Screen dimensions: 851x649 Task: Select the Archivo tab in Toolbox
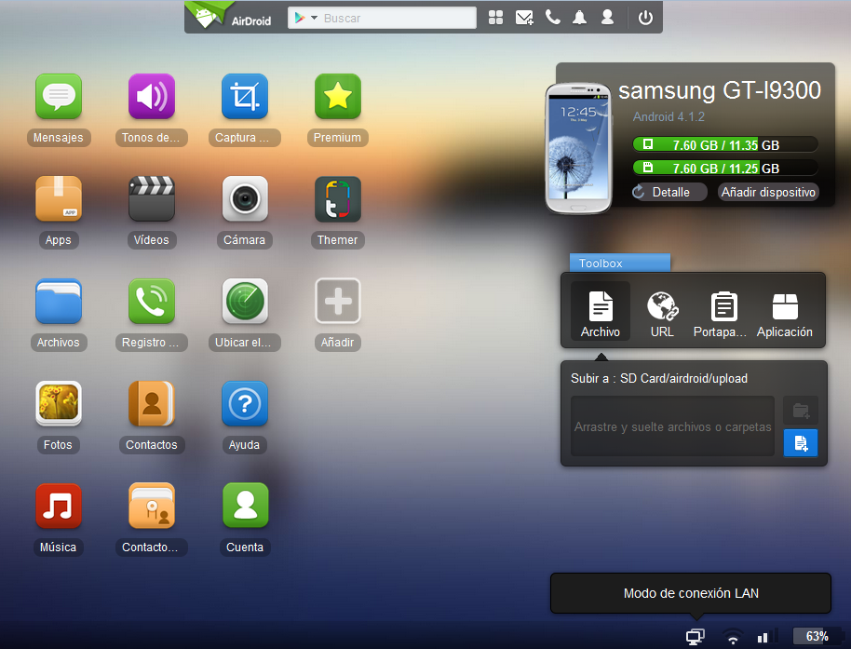601,311
